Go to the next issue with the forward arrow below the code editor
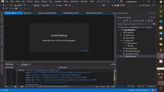The width and height of the screenshot is (164, 92). (32, 87)
